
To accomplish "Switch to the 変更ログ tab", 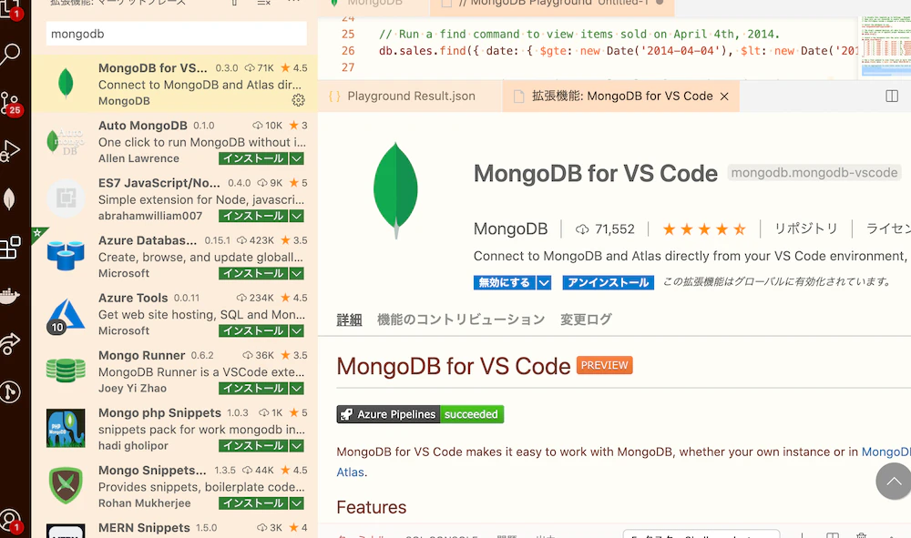I will [x=586, y=320].
